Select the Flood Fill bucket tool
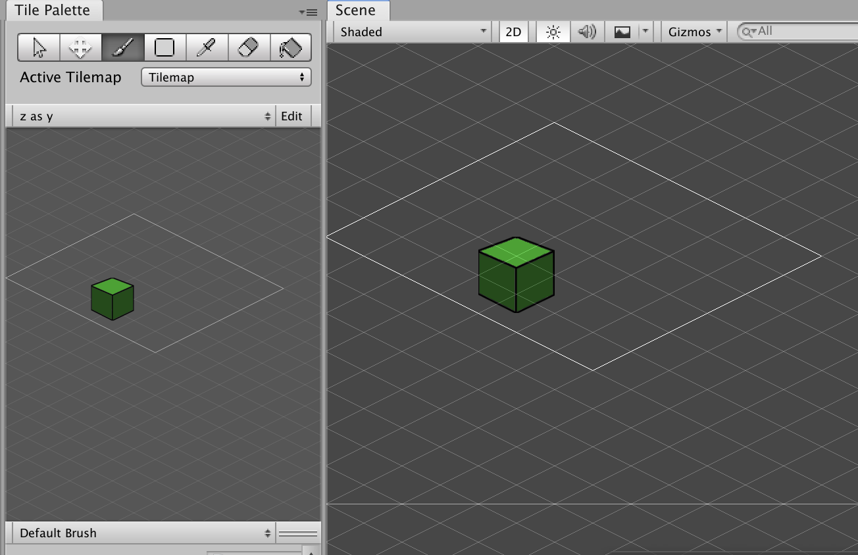This screenshot has width=858, height=555. click(x=291, y=47)
